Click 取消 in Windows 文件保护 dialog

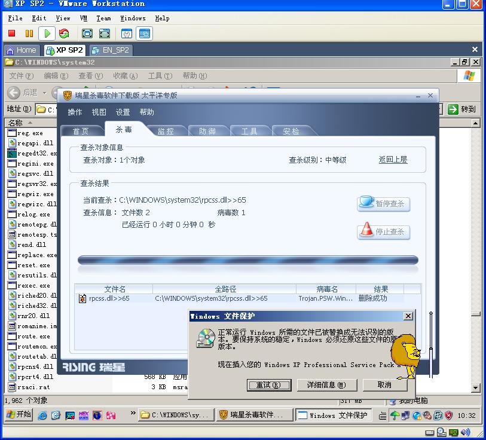[x=384, y=385]
